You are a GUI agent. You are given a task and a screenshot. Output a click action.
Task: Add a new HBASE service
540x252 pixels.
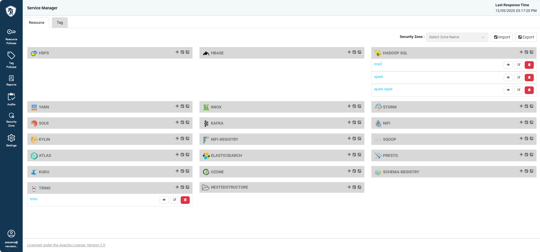point(349,52)
